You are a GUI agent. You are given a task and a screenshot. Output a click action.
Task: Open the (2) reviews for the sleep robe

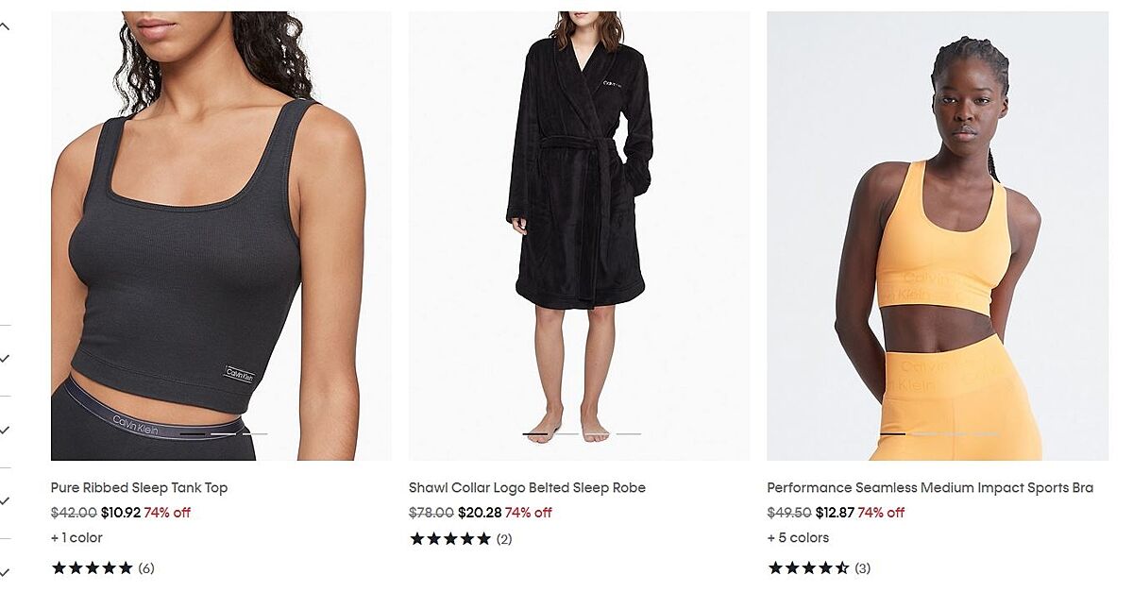coord(504,539)
